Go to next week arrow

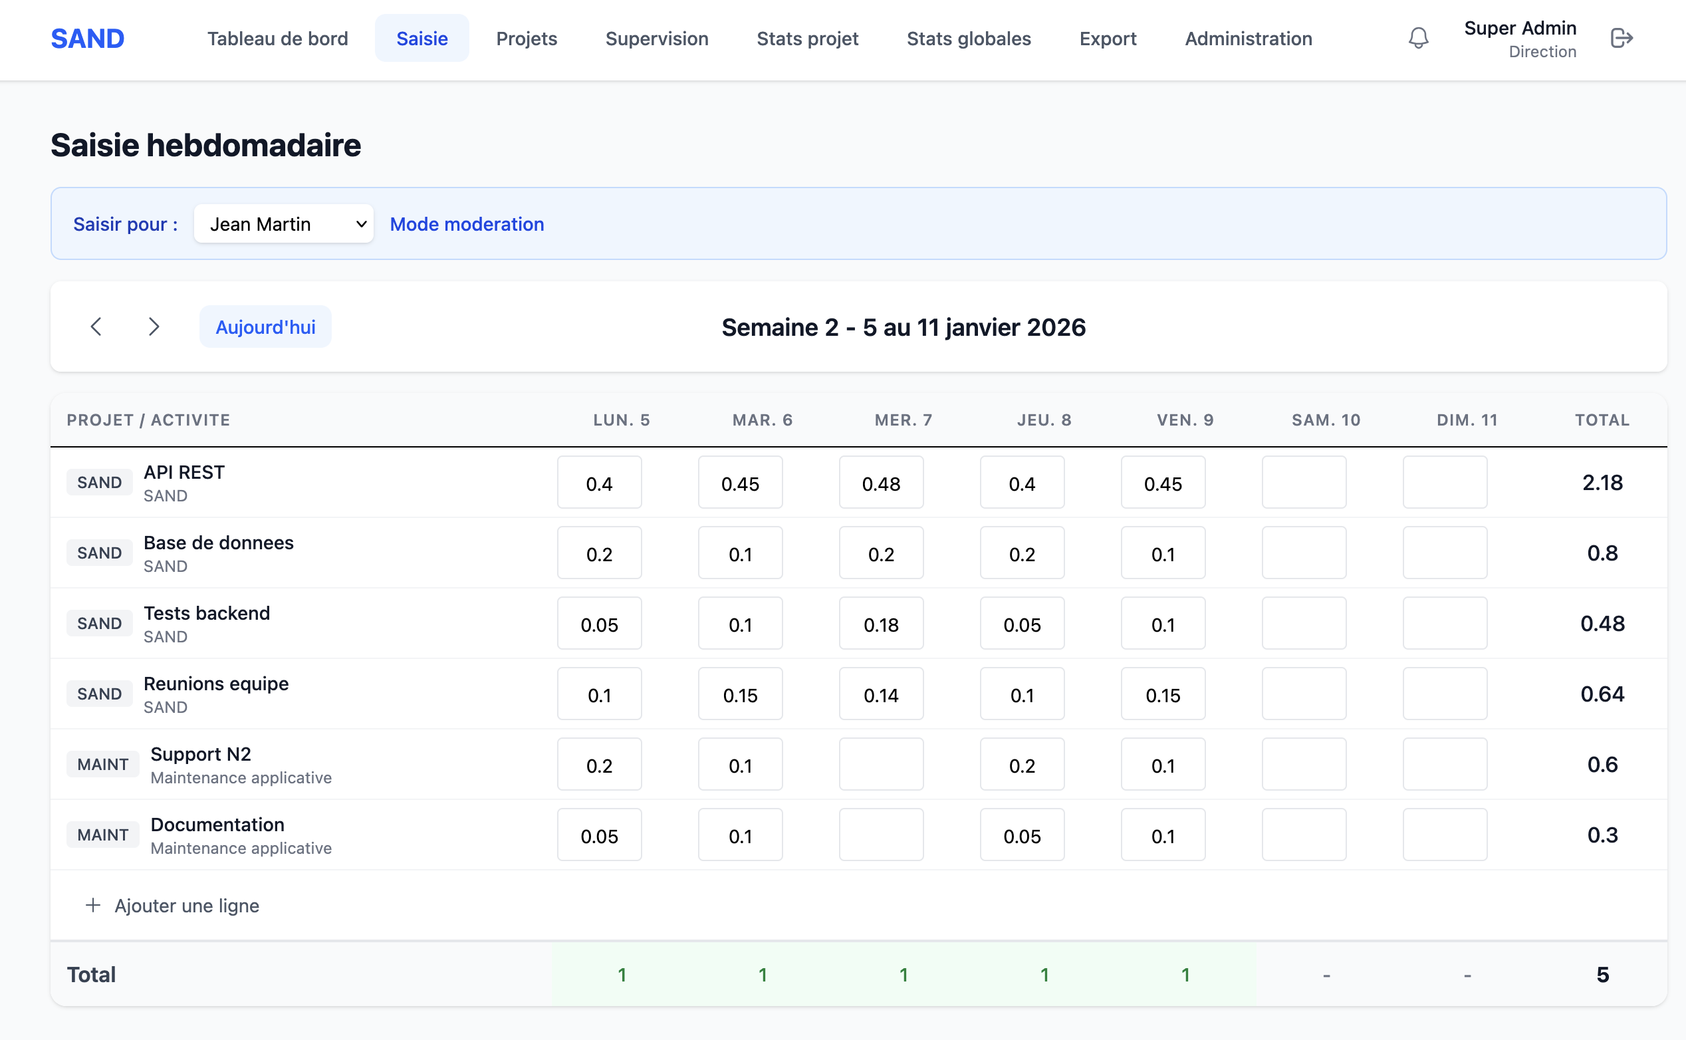154,326
